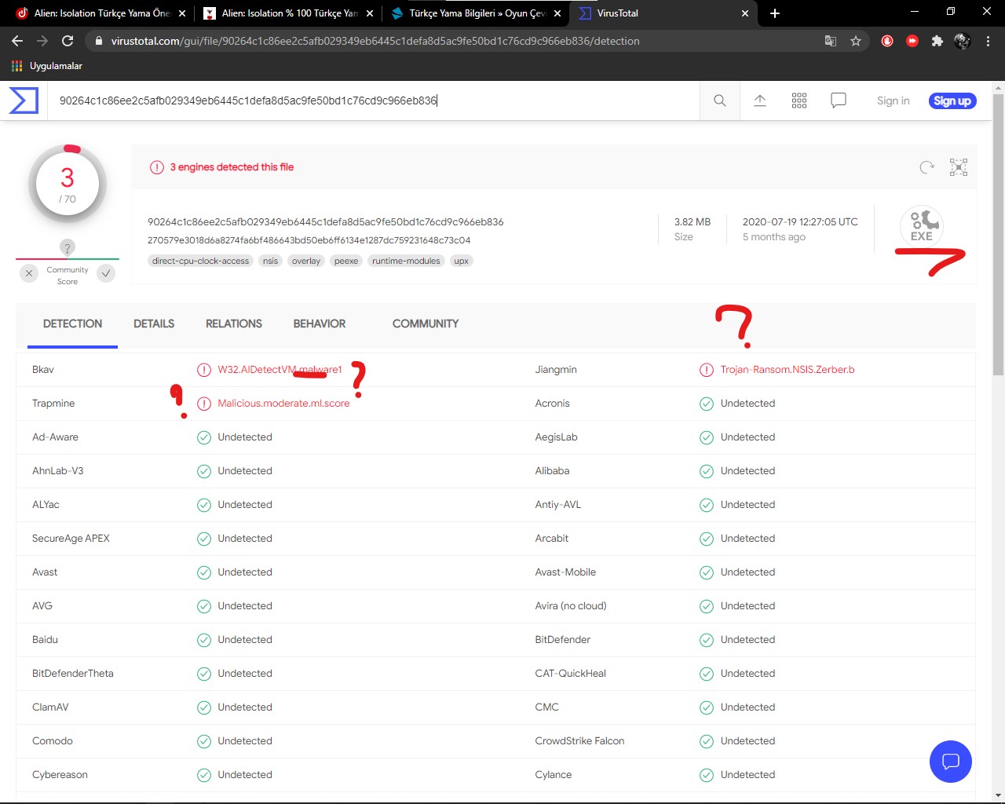Click the direct-cpu-clock-access tag
Image resolution: width=1005 pixels, height=804 pixels.
click(200, 261)
